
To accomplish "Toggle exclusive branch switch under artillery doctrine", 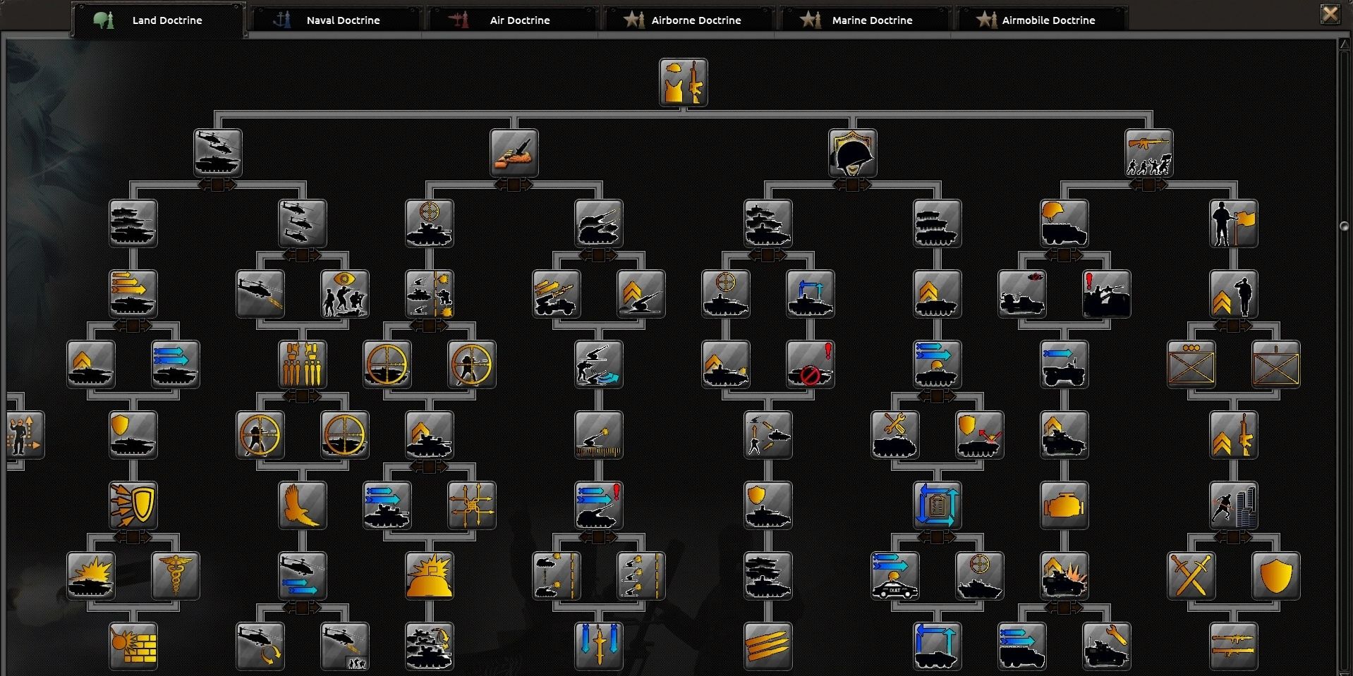I will (514, 185).
